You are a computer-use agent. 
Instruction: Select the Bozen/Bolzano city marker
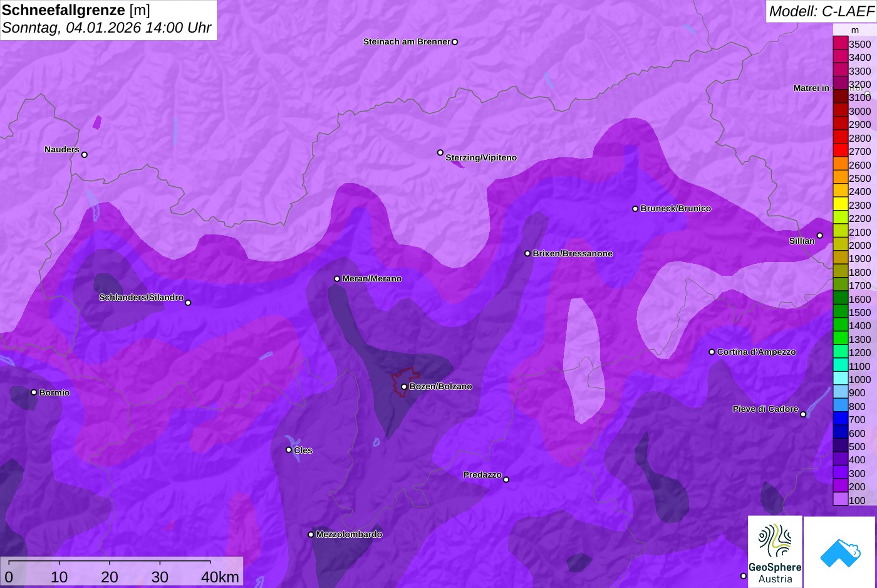pyautogui.click(x=404, y=387)
